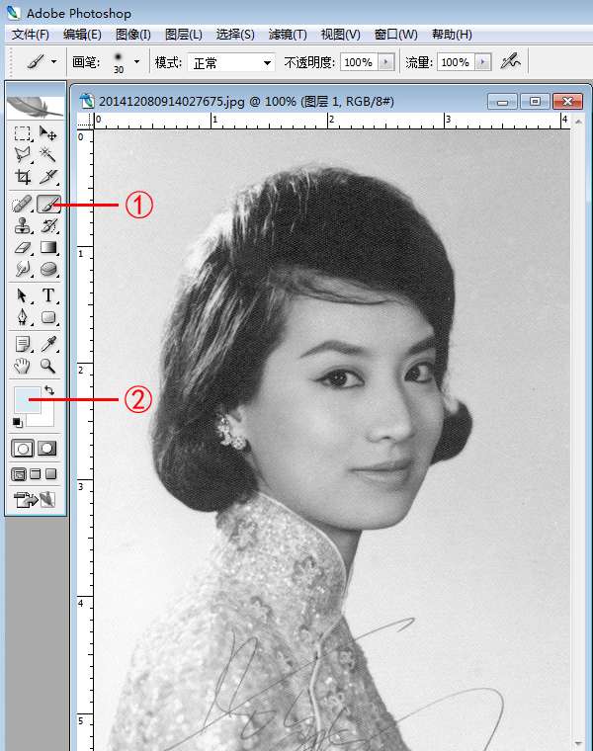Open the 图层(L) menu
Viewport: 593px width, 751px height.
tap(184, 35)
